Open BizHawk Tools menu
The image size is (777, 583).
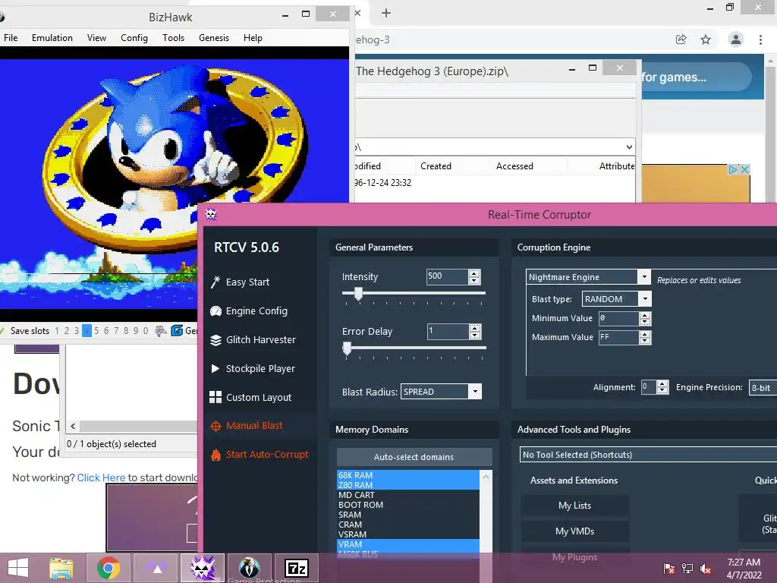(174, 38)
